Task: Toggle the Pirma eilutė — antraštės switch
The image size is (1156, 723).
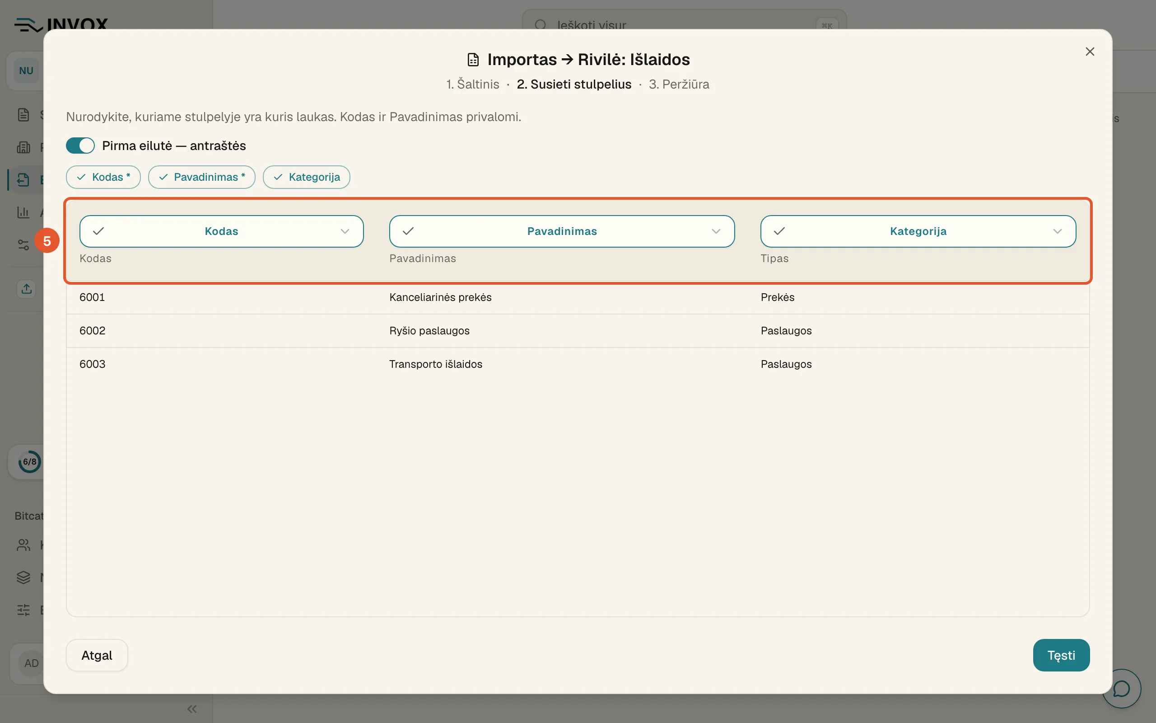Action: (80, 146)
